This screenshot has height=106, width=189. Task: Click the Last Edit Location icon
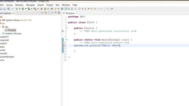coord(92,9)
